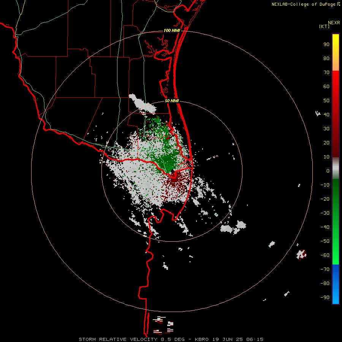This screenshot has height=342, width=342.
Task: Click the -30 value on the velocity scale
Action: [x=325, y=213]
